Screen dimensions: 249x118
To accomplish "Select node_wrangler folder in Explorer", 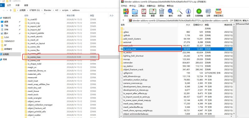I will pyautogui.click(x=35, y=98).
